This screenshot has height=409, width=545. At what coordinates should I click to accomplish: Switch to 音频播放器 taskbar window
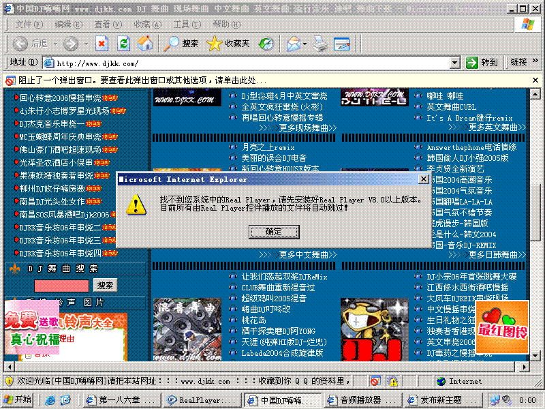(x=362, y=400)
